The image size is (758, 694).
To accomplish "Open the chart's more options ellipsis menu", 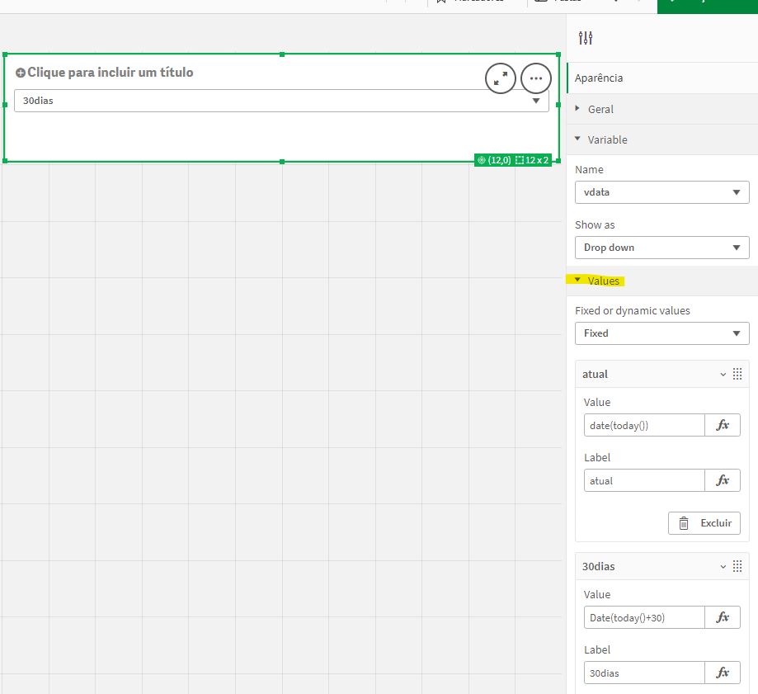I will coord(535,78).
